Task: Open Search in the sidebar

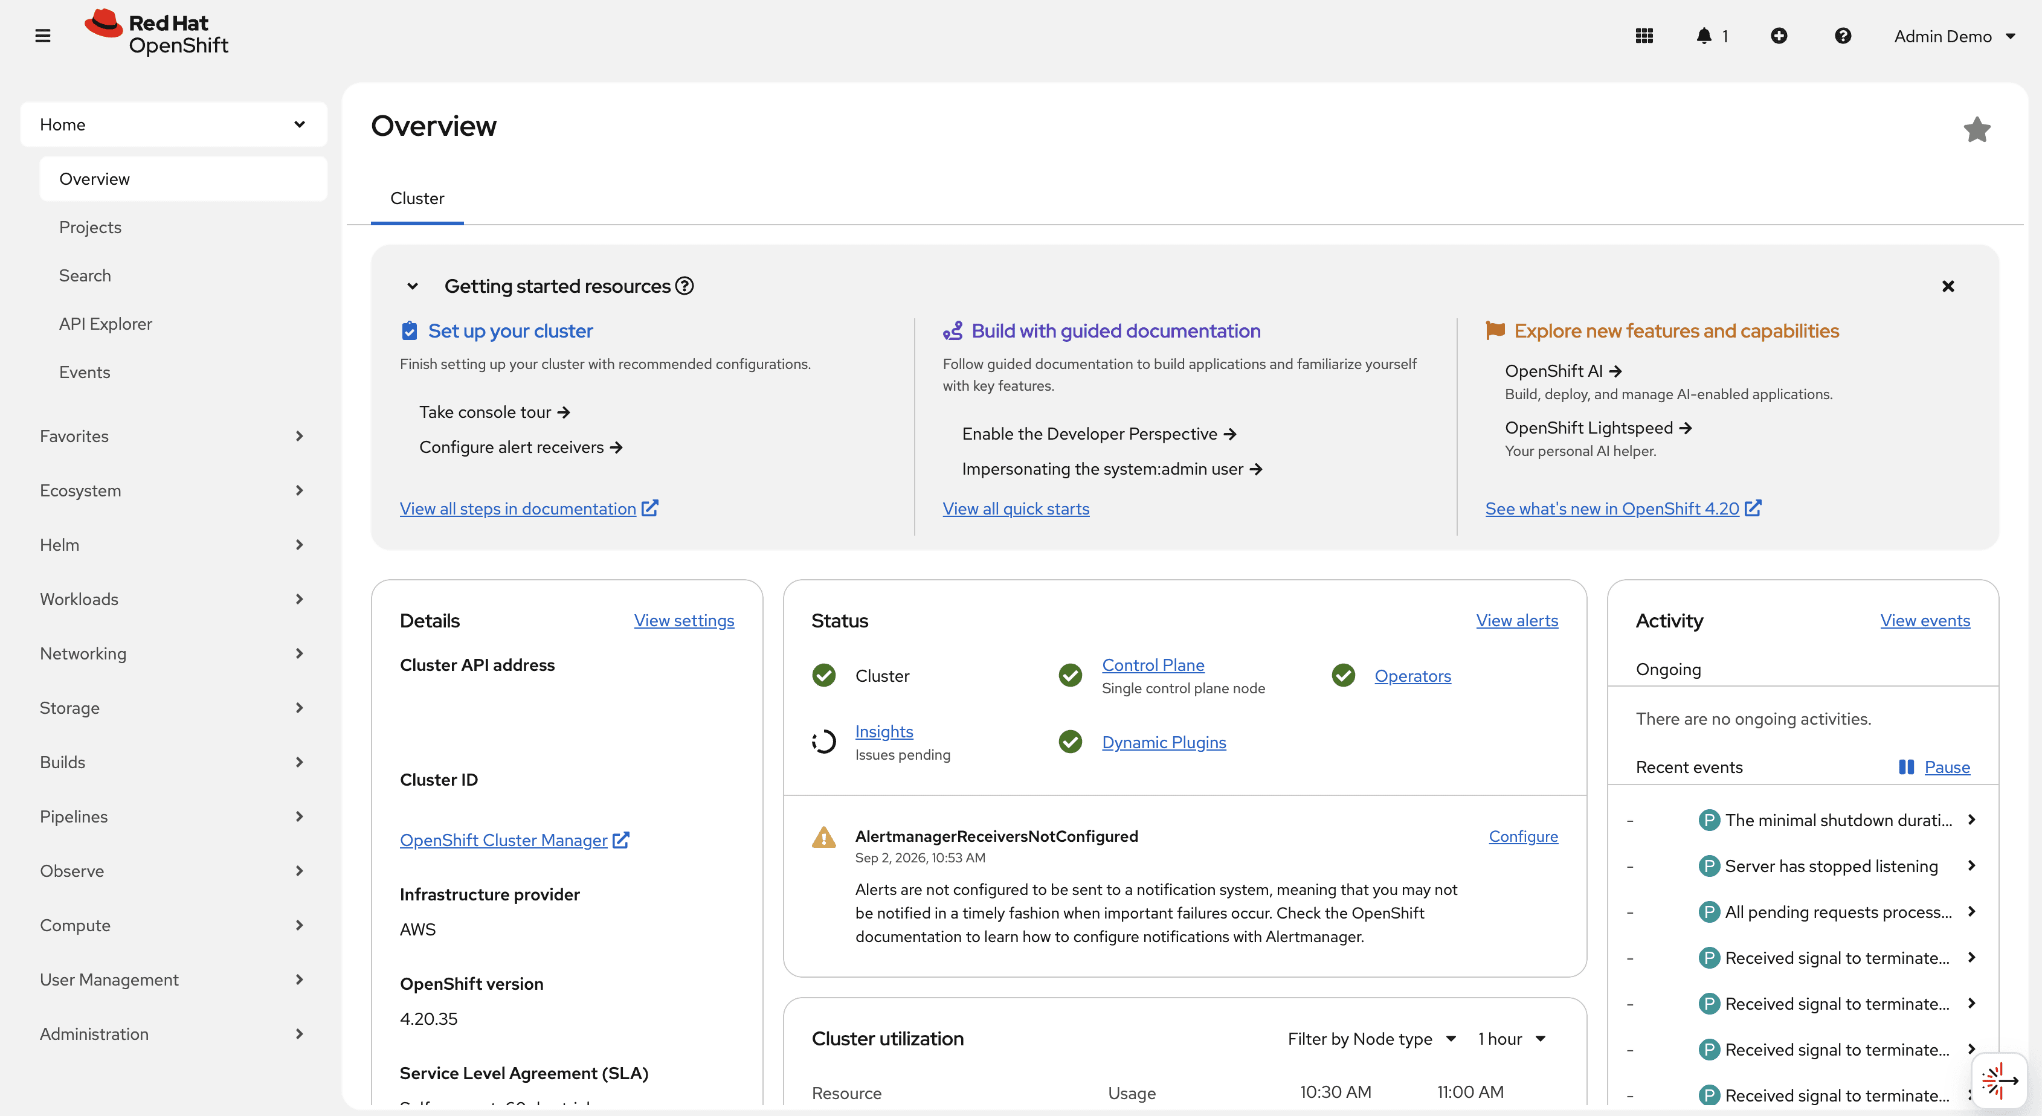Action: pos(183,276)
